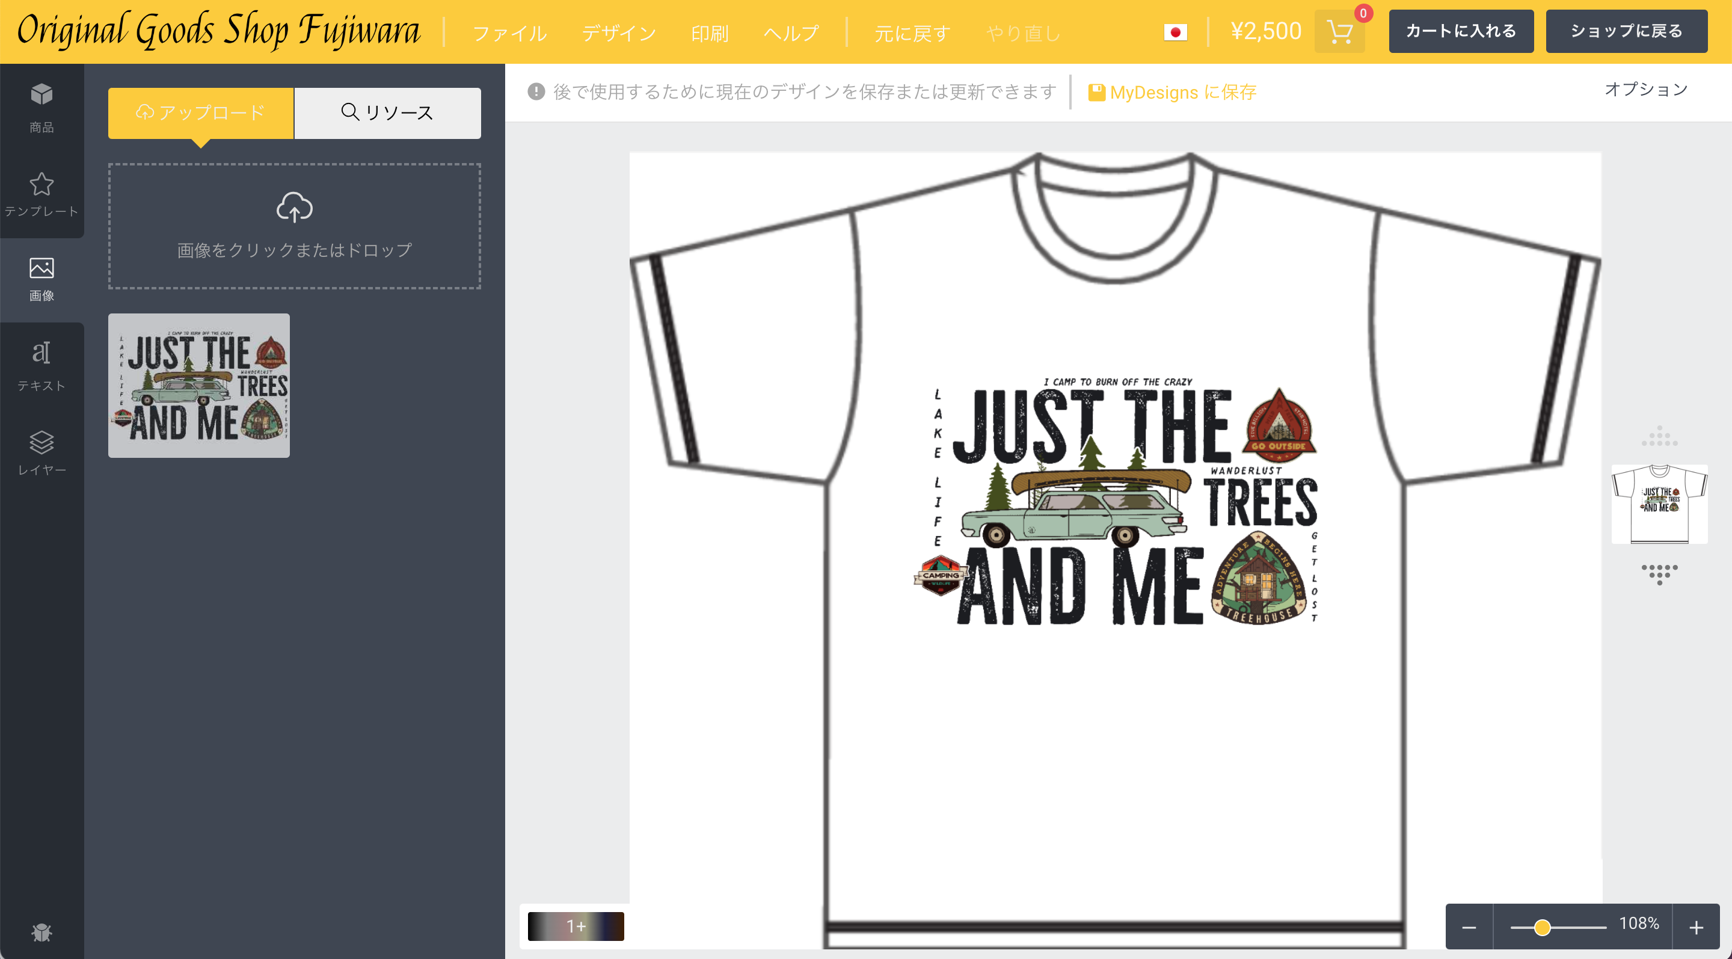Click ショップに戻る button
This screenshot has height=959, width=1732.
pos(1626,32)
